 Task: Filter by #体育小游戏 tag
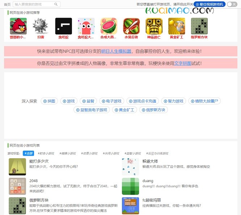point(89,153)
